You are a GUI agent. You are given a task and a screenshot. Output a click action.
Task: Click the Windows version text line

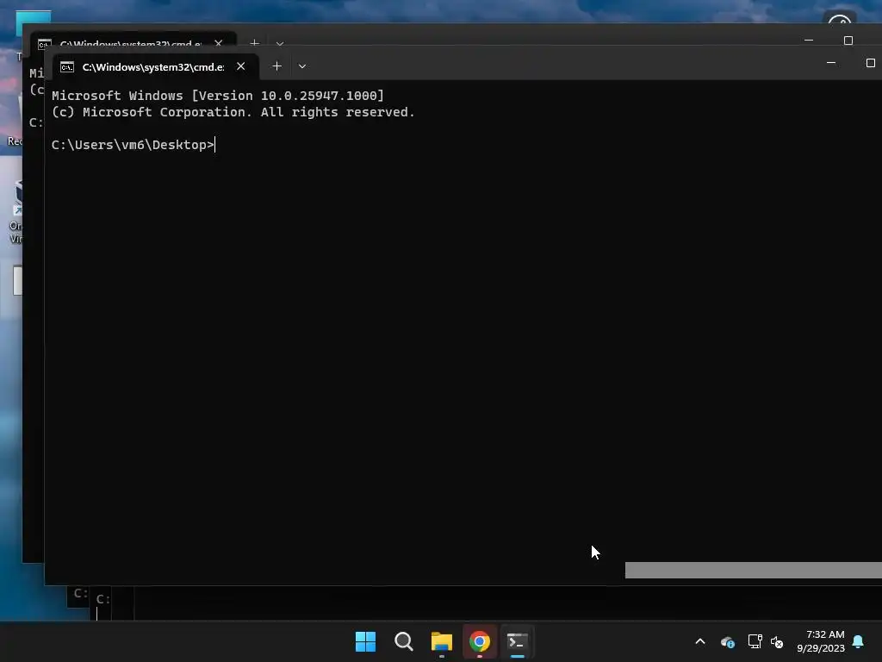coord(218,96)
